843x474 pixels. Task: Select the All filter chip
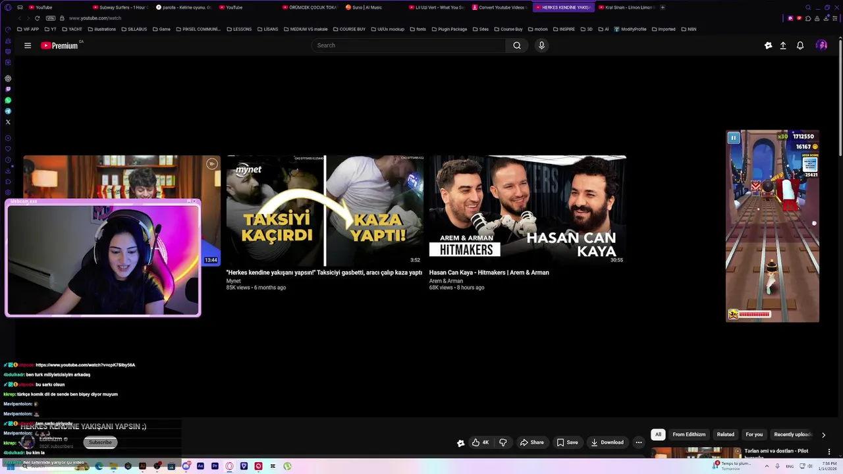click(x=658, y=434)
